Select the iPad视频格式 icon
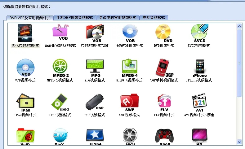This screenshot has height=149, width=245. [25, 101]
